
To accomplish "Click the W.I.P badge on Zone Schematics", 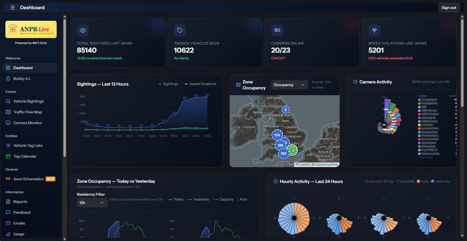I will (x=50, y=179).
